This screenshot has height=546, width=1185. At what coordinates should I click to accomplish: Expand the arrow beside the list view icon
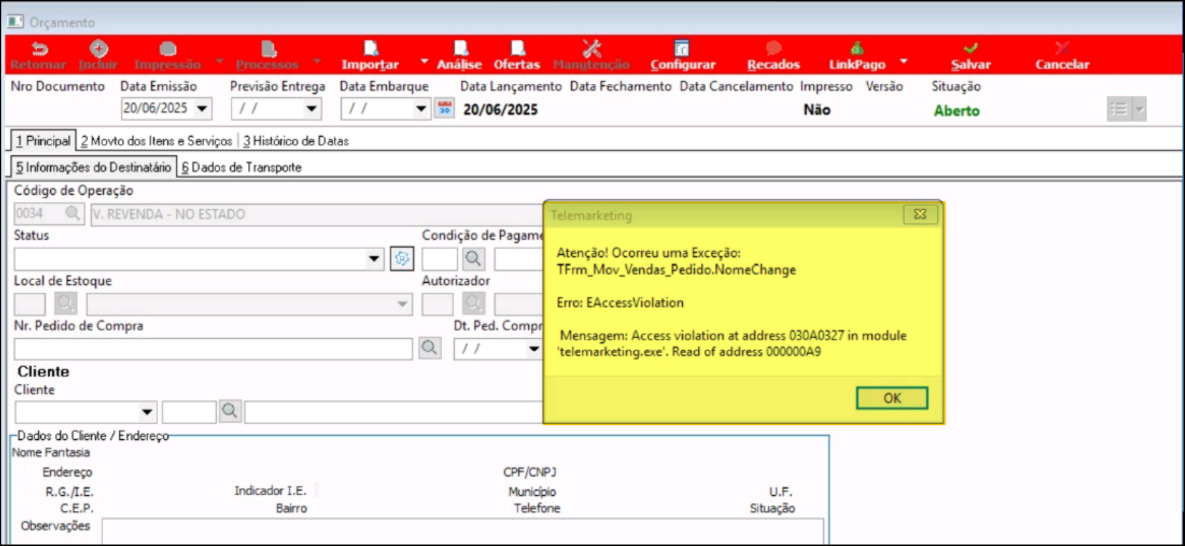point(1139,109)
